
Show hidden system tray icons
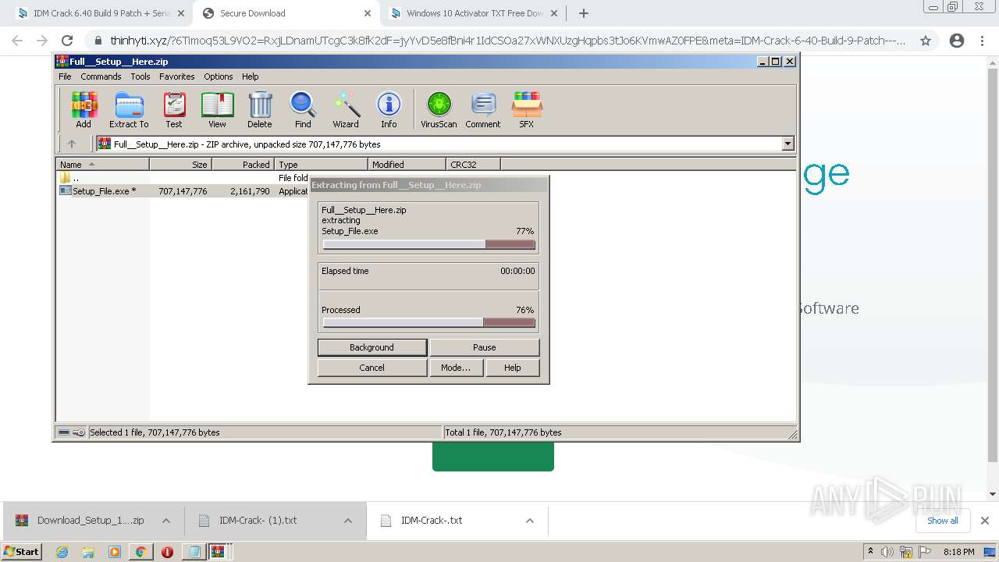point(870,552)
